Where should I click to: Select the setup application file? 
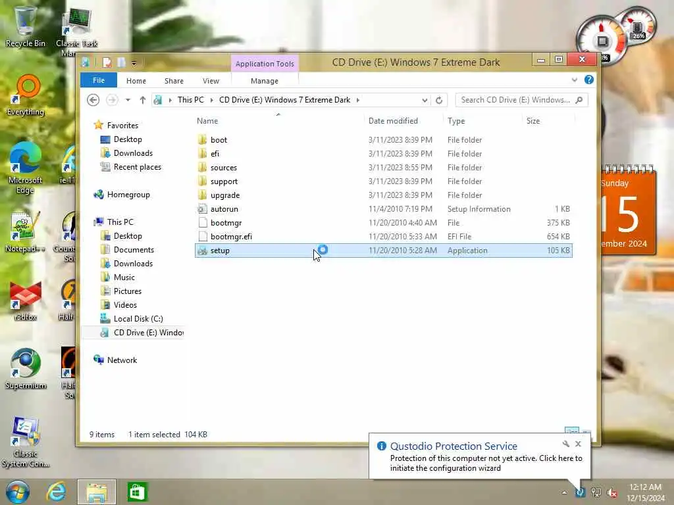point(384,251)
